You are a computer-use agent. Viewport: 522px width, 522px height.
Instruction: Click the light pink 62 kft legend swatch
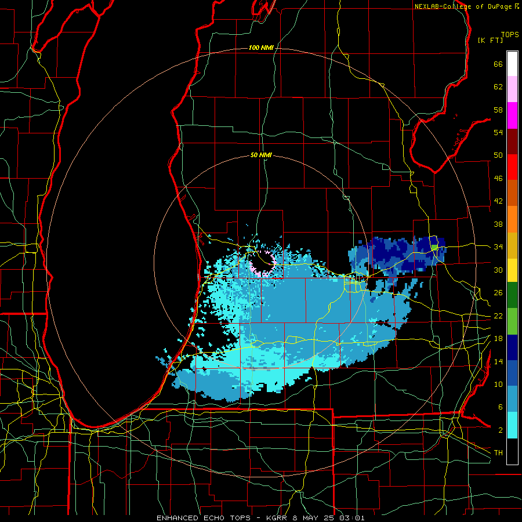click(x=512, y=89)
